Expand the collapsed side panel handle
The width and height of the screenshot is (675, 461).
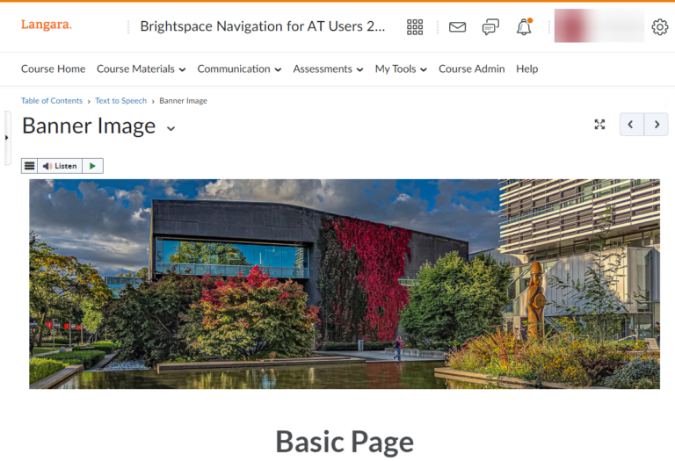(x=7, y=138)
